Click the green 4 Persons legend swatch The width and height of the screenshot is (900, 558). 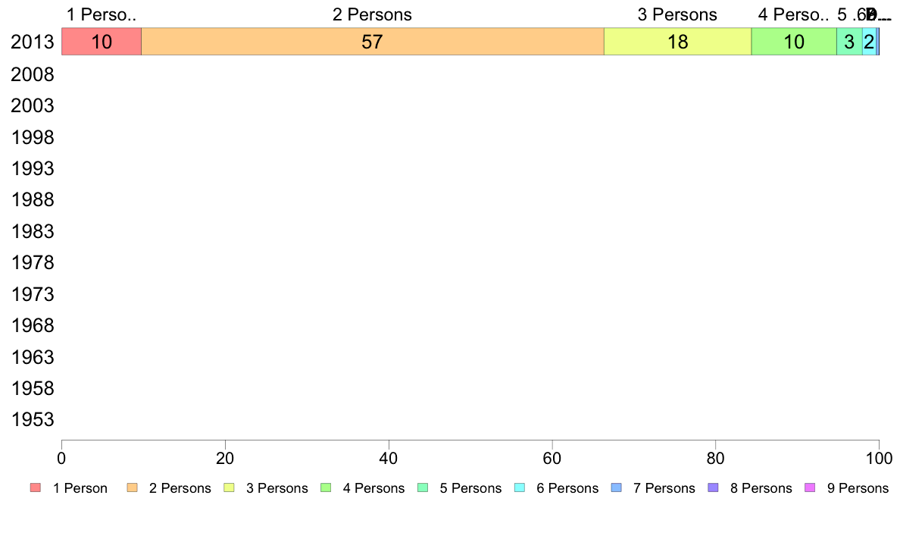pyautogui.click(x=326, y=488)
